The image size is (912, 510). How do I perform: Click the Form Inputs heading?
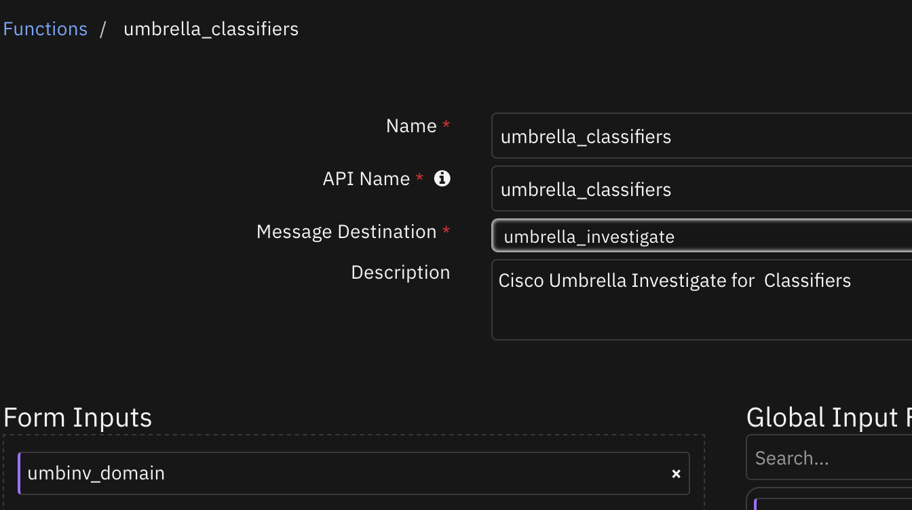(78, 417)
